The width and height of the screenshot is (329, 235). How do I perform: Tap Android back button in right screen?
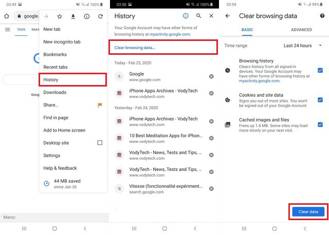305,228
